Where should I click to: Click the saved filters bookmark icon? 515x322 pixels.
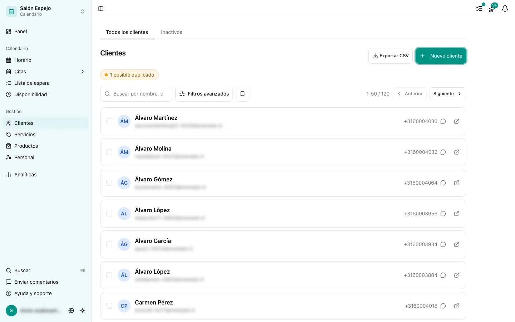242,94
